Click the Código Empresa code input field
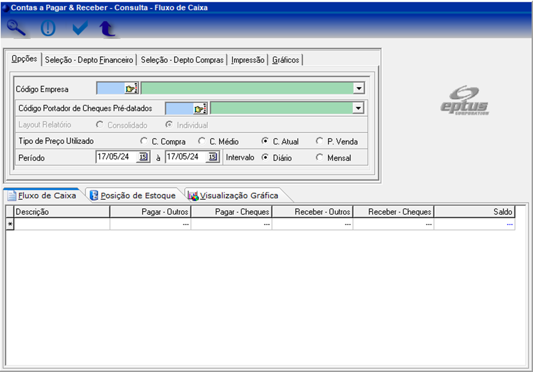 coord(110,88)
